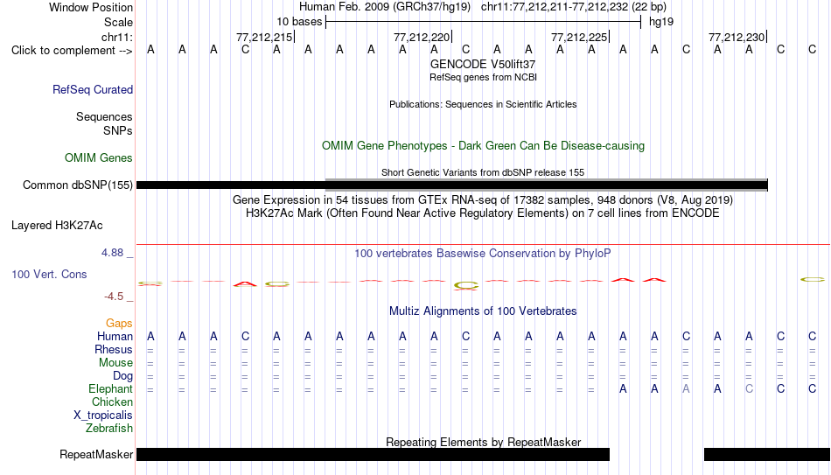Click the large left RepeatMasker black block
Image resolution: width=831 pixels, height=475 pixels.
(x=374, y=454)
